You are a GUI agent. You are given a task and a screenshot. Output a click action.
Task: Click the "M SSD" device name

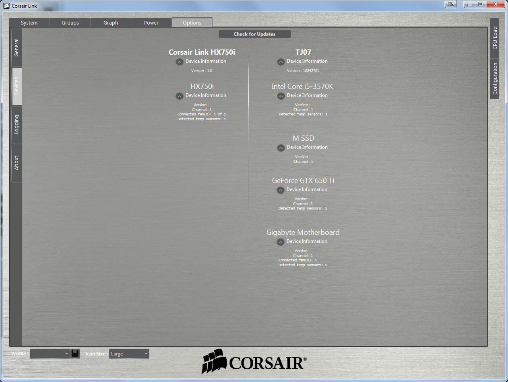coord(304,138)
